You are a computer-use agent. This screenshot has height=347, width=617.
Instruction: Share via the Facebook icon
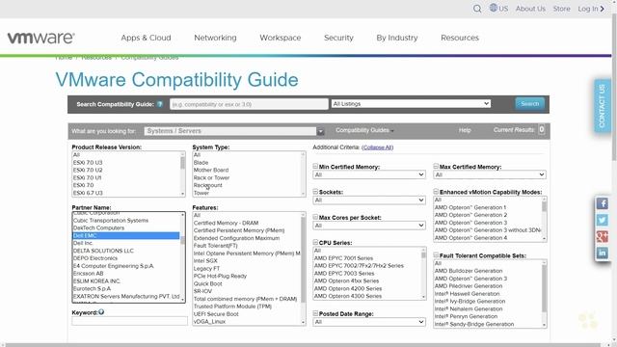click(x=602, y=203)
